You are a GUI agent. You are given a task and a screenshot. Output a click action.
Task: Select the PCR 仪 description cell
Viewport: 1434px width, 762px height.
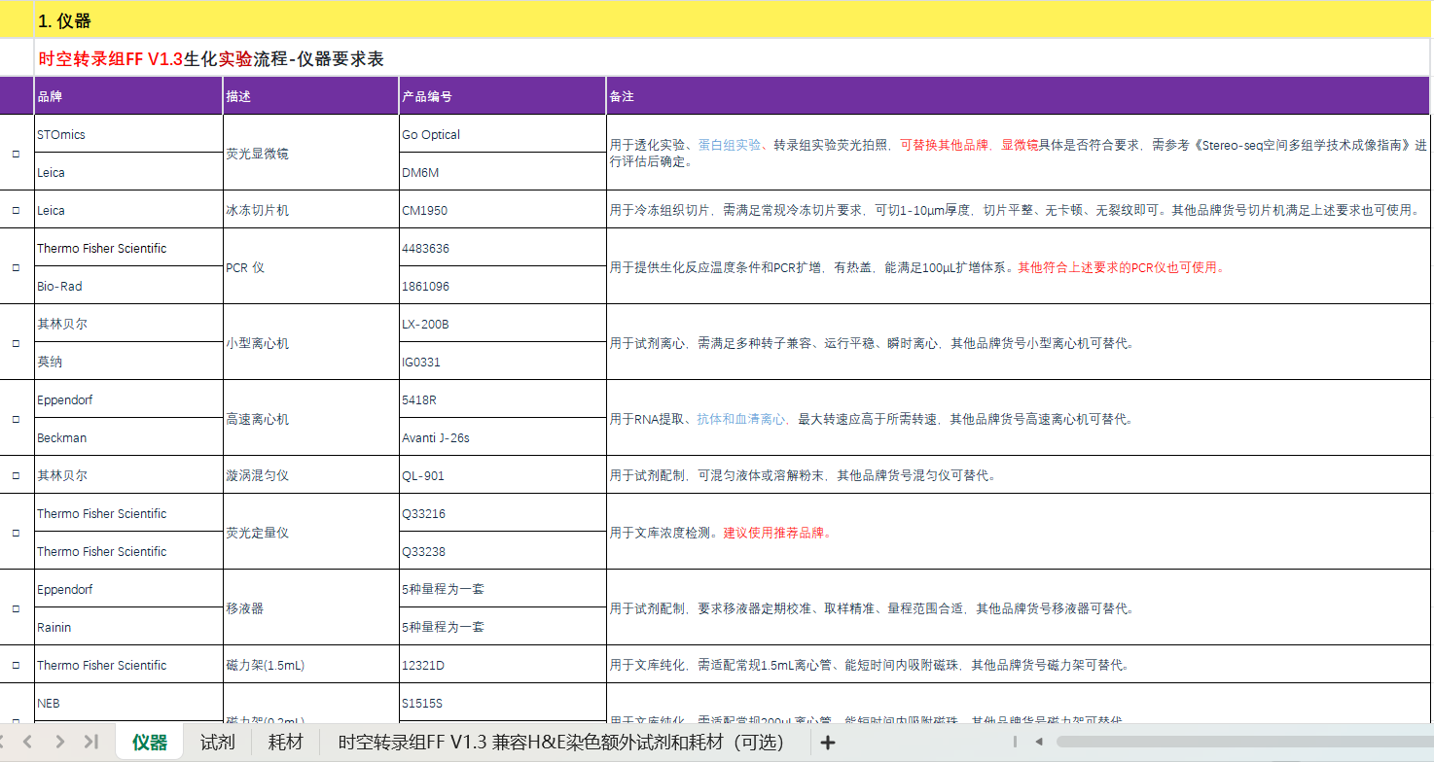pos(311,267)
